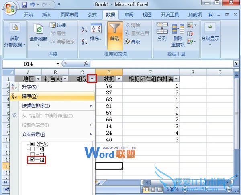Click the Name Box showing D14
The width and height of the screenshot is (241, 195).
pyautogui.click(x=29, y=64)
